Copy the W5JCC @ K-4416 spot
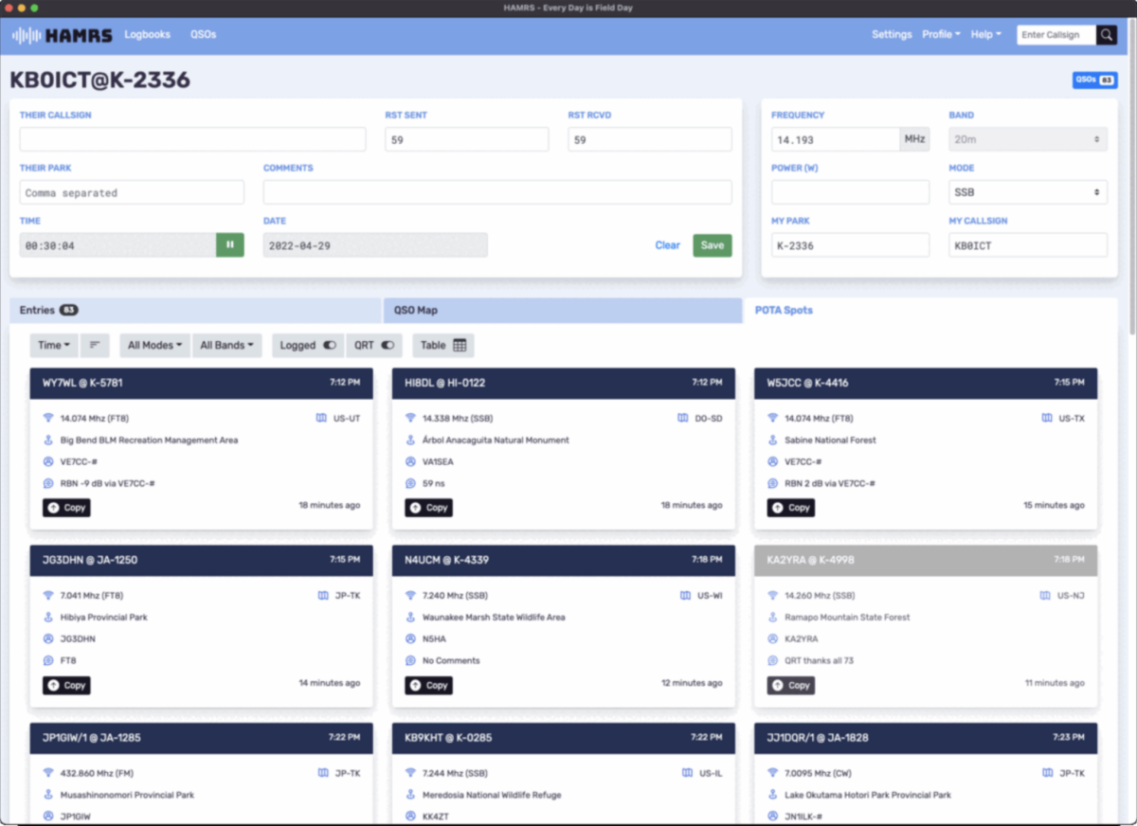This screenshot has height=826, width=1137. (x=790, y=508)
